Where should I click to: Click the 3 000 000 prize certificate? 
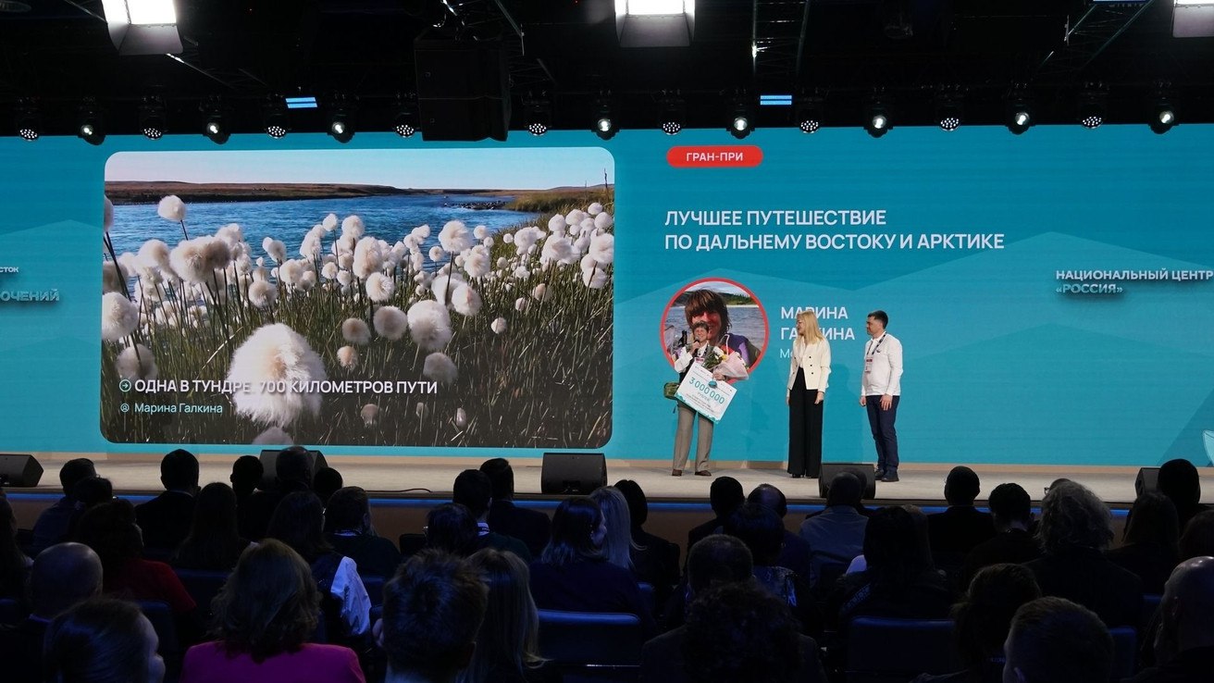tap(706, 391)
